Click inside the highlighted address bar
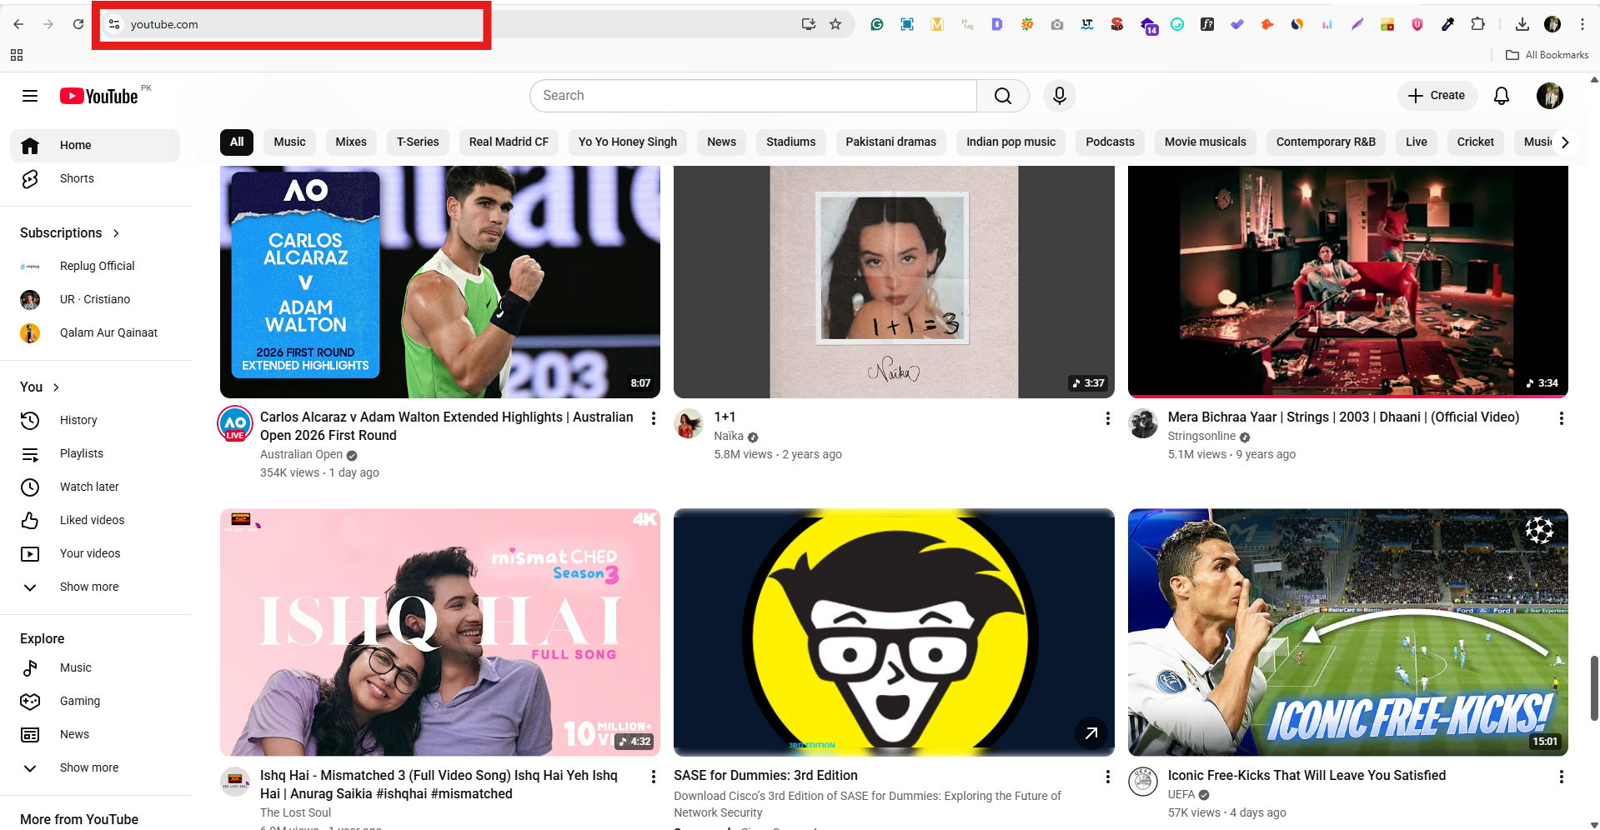Image resolution: width=1600 pixels, height=830 pixels. pyautogui.click(x=292, y=24)
